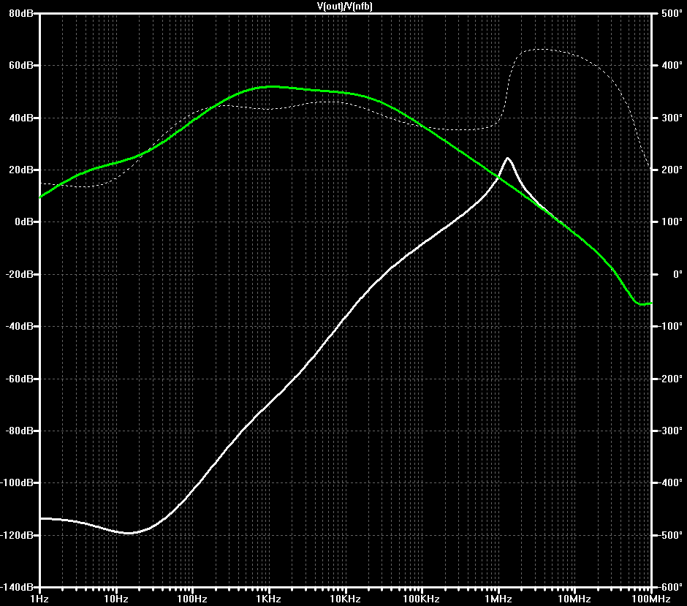Click the 0dB left axis label
Screen dimensions: 687x606
[x=24, y=221]
